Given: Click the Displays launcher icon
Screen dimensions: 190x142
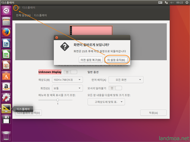Looking at the screenshot, I should pyautogui.click(x=6, y=109).
